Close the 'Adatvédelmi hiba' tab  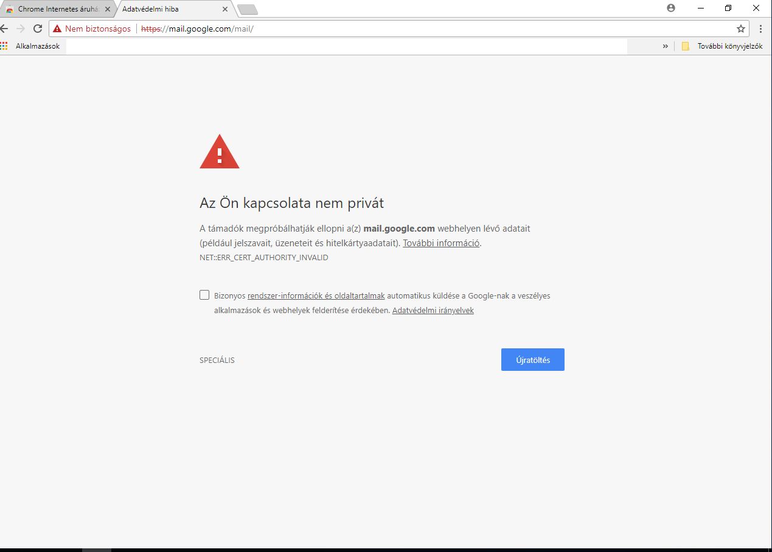coord(225,9)
